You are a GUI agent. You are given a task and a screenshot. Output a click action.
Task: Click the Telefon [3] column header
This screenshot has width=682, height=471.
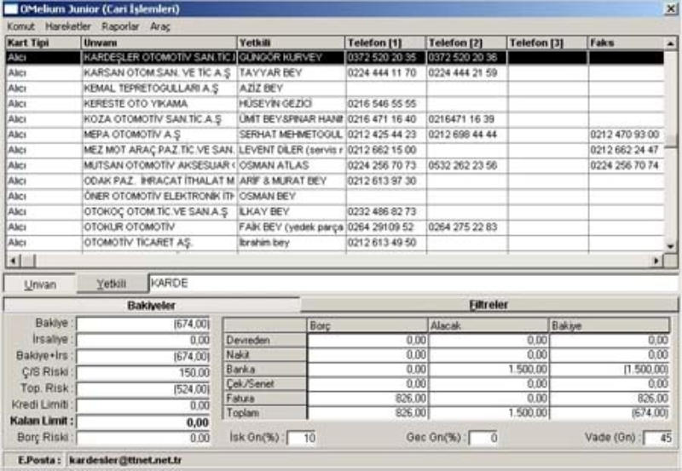(547, 43)
